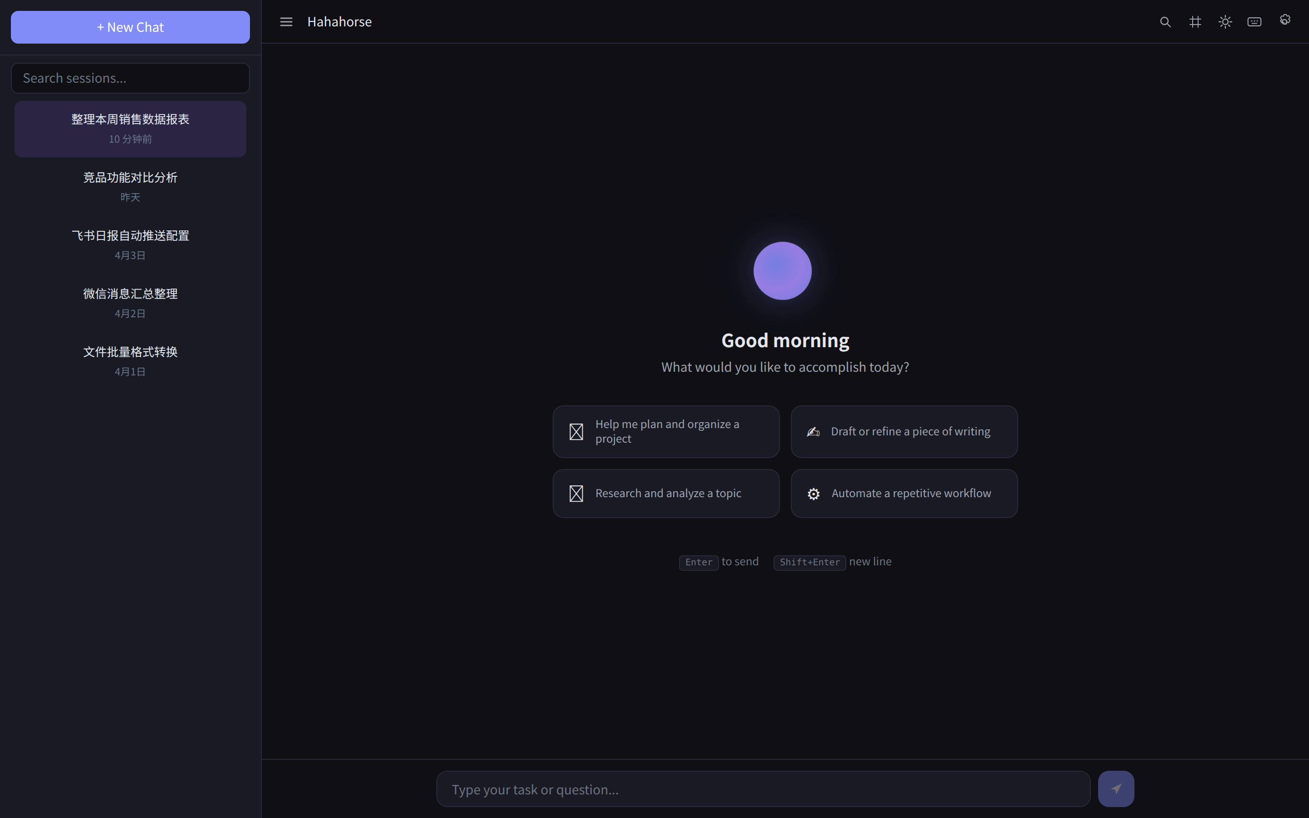Focus the Search sessions field
Image resolution: width=1309 pixels, height=818 pixels.
point(130,78)
